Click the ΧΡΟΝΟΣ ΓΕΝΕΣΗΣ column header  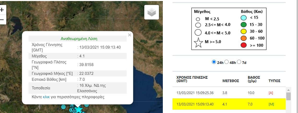[192, 79]
